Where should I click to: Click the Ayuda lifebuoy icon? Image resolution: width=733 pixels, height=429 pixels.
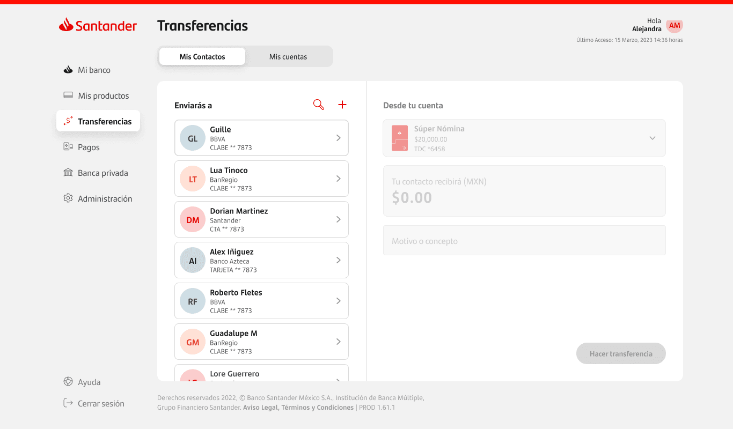(68, 382)
